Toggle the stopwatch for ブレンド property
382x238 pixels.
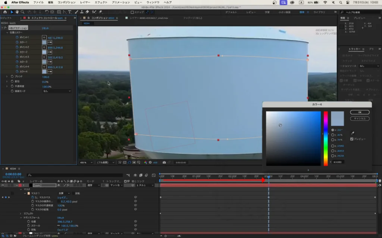[12, 77]
